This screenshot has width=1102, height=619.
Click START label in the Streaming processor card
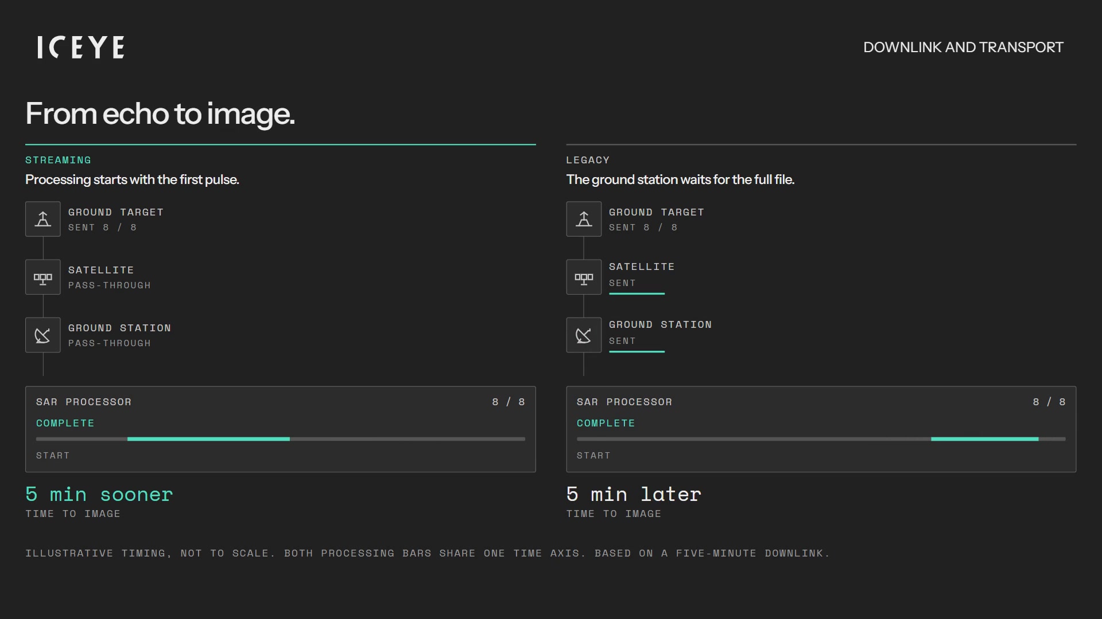[x=53, y=456]
